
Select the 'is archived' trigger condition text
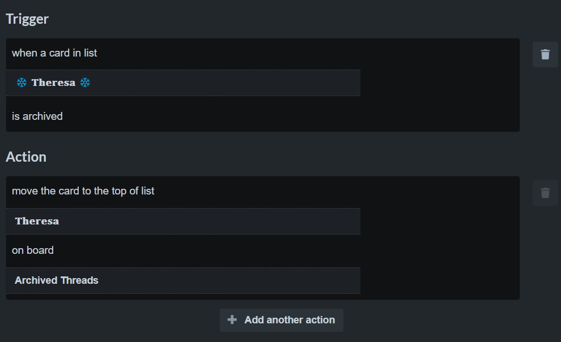pyautogui.click(x=37, y=116)
